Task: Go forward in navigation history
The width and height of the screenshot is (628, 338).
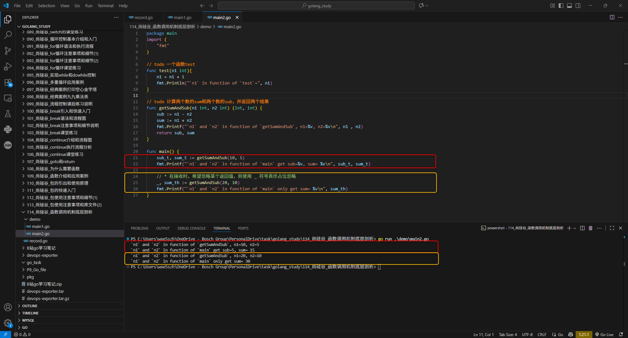Action: point(211,6)
